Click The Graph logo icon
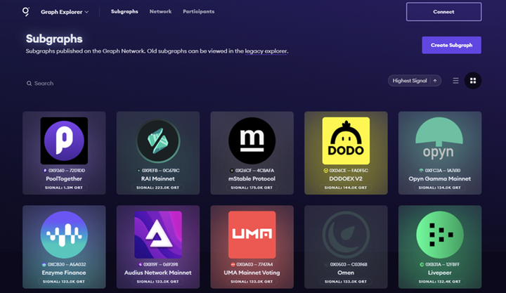 (26, 12)
